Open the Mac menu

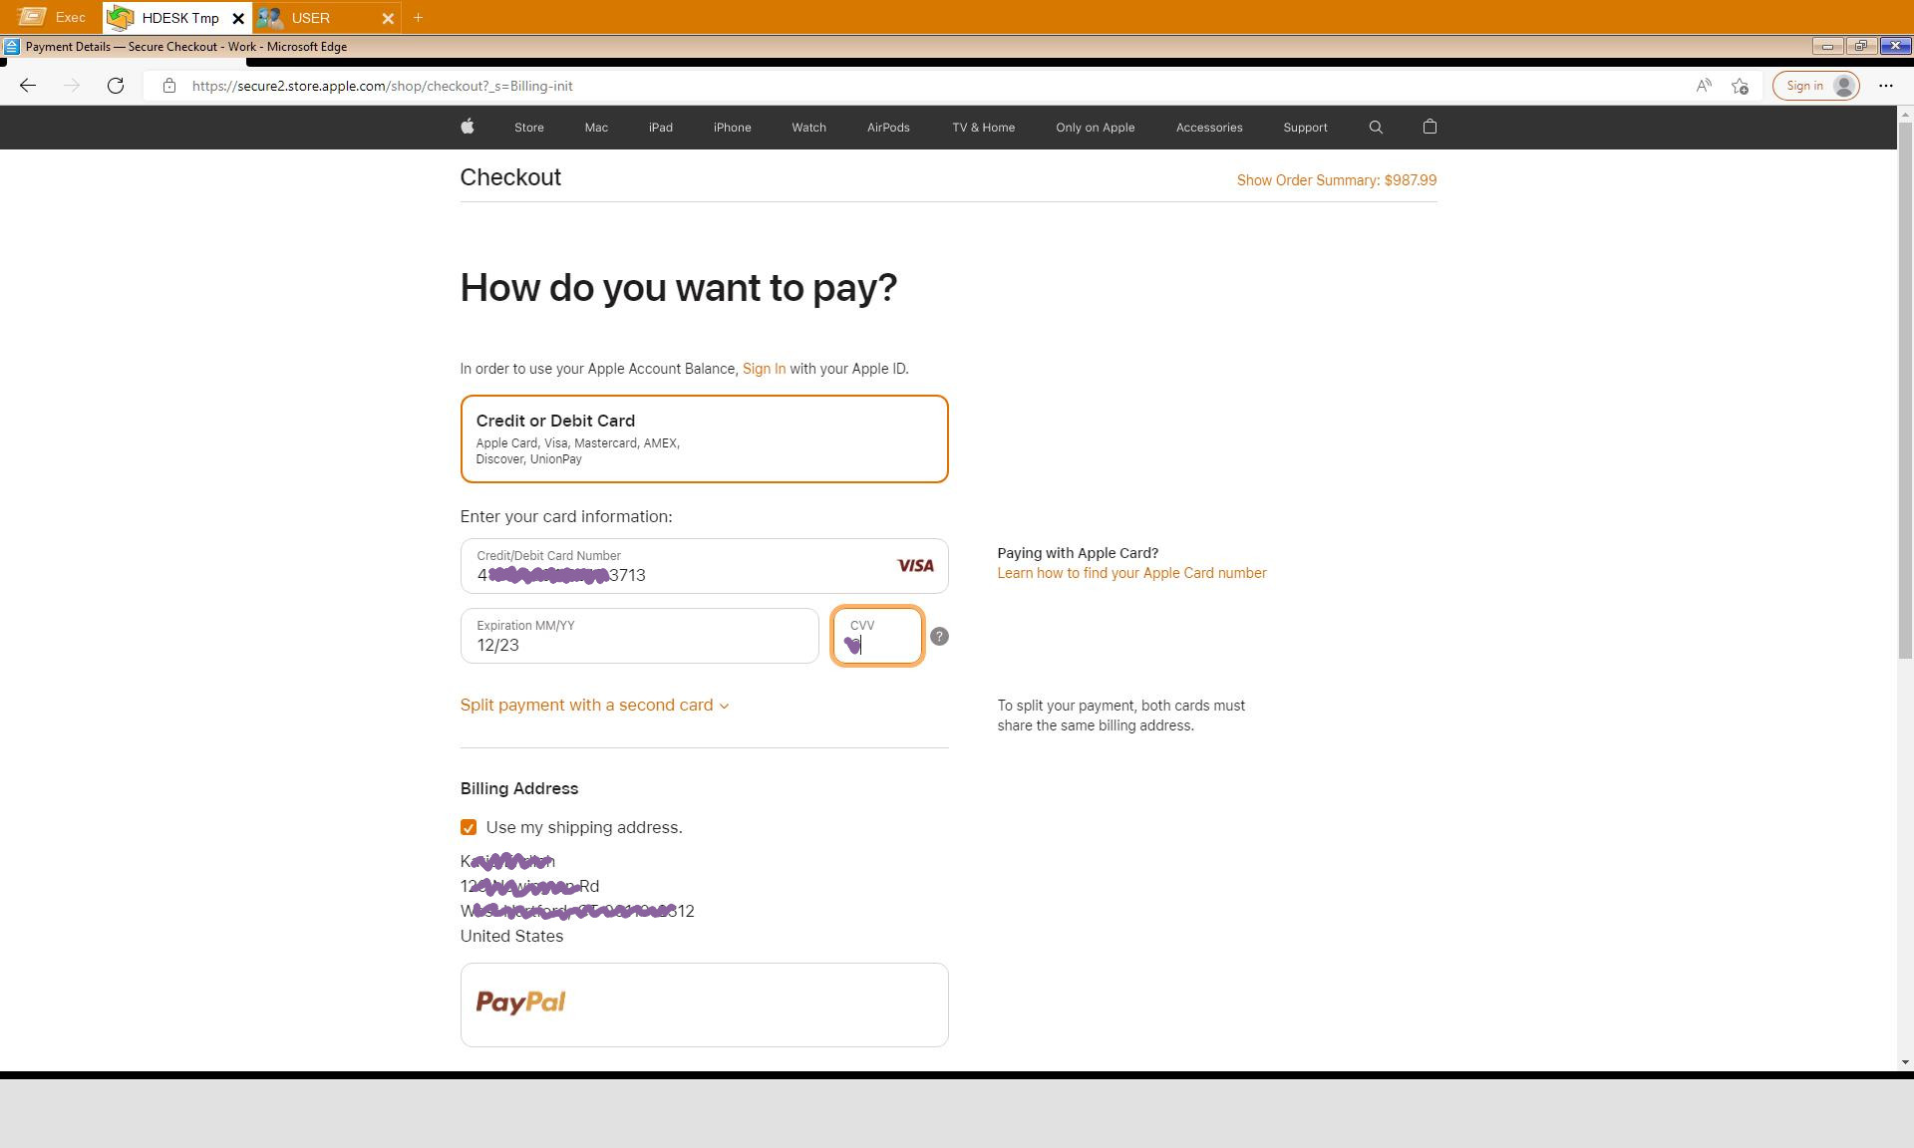pyautogui.click(x=596, y=128)
